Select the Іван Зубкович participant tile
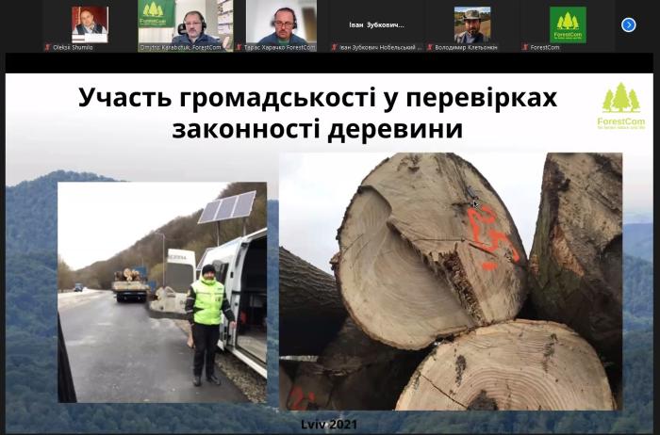The image size is (660, 435). click(377, 23)
